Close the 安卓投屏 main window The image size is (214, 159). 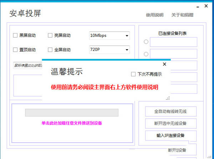click(207, 6)
